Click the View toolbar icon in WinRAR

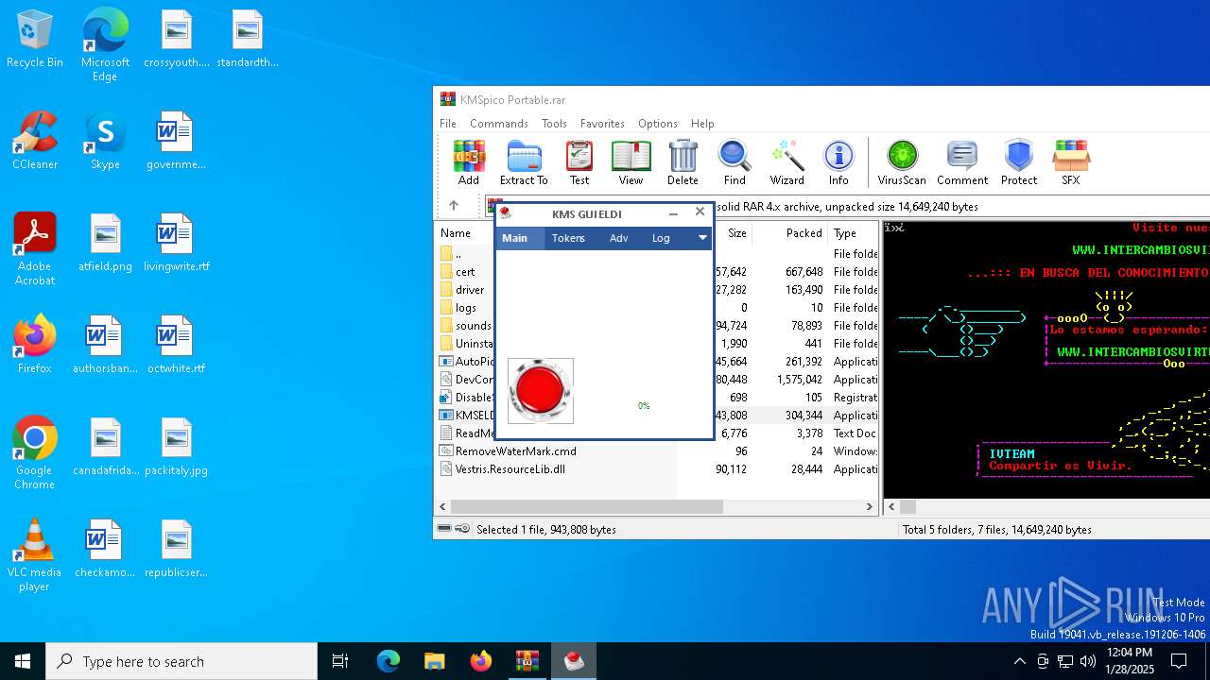tap(631, 162)
